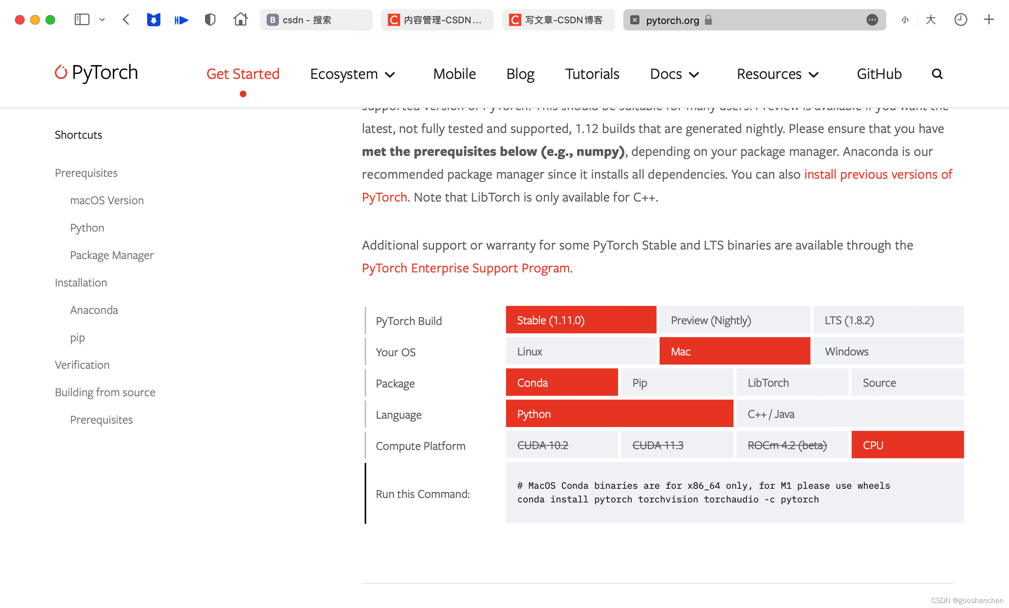
Task: Select the Preview (Nightly) build option
Action: 734,320
